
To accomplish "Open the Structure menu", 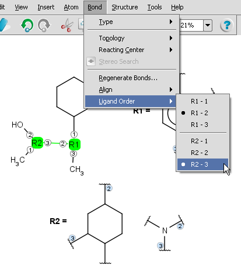I will coord(125,7).
